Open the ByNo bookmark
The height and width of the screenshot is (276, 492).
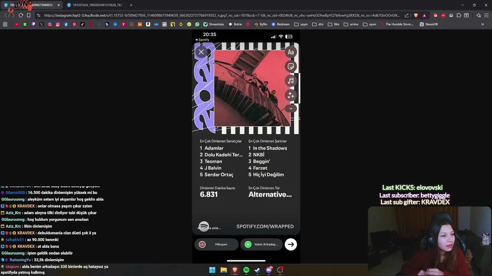(261, 24)
